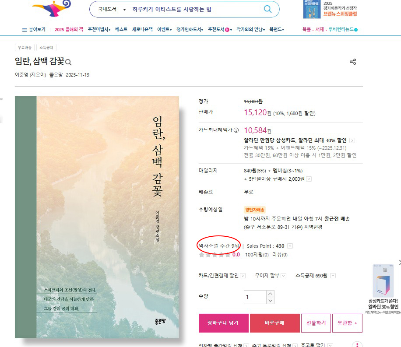The width and height of the screenshot is (401, 347).
Task: Expand the 무이자 할부 dropdown
Action: pos(283,276)
